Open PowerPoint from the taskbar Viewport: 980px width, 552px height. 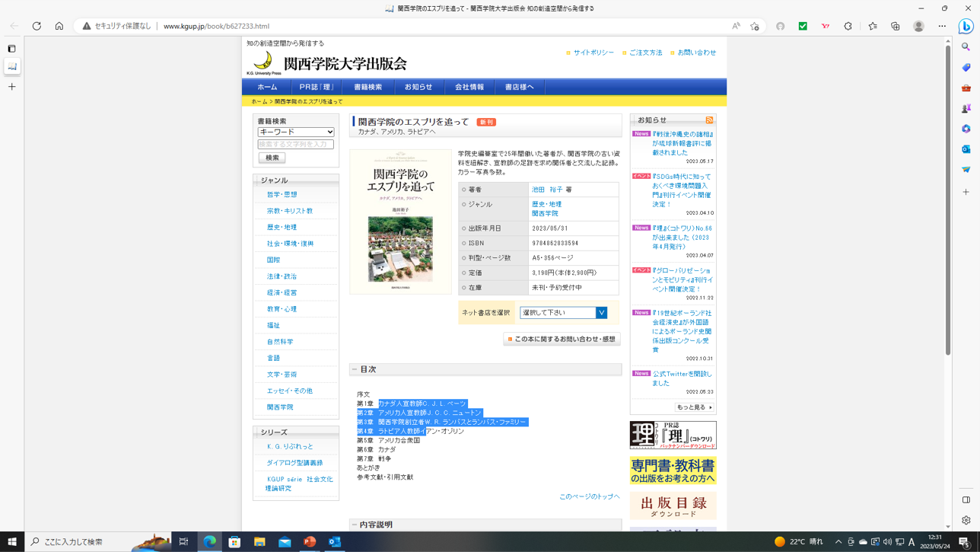[310, 541]
